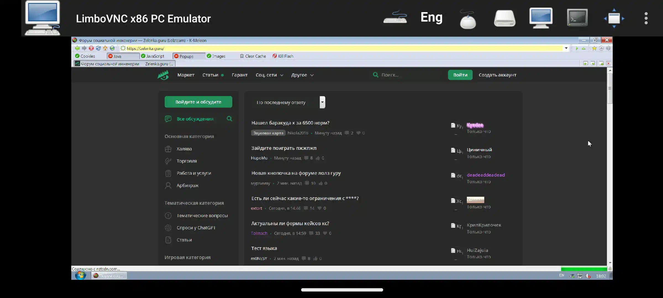Click the page vertical scrollbar thumb
This screenshot has width=663, height=298.
(x=610, y=88)
